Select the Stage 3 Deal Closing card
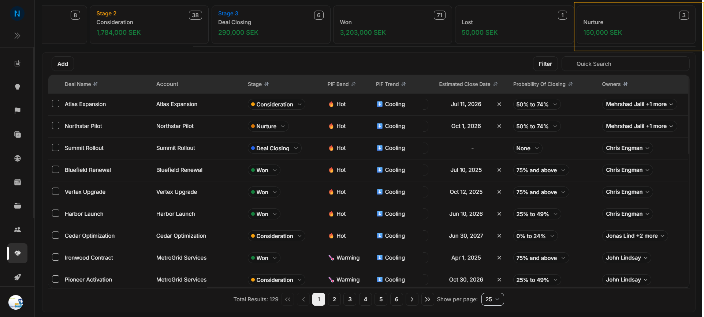Image resolution: width=704 pixels, height=317 pixels. pyautogui.click(x=271, y=24)
